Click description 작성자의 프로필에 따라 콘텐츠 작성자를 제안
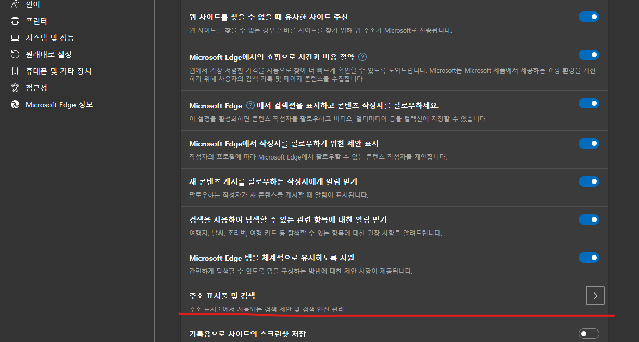639x342 pixels. click(x=318, y=157)
